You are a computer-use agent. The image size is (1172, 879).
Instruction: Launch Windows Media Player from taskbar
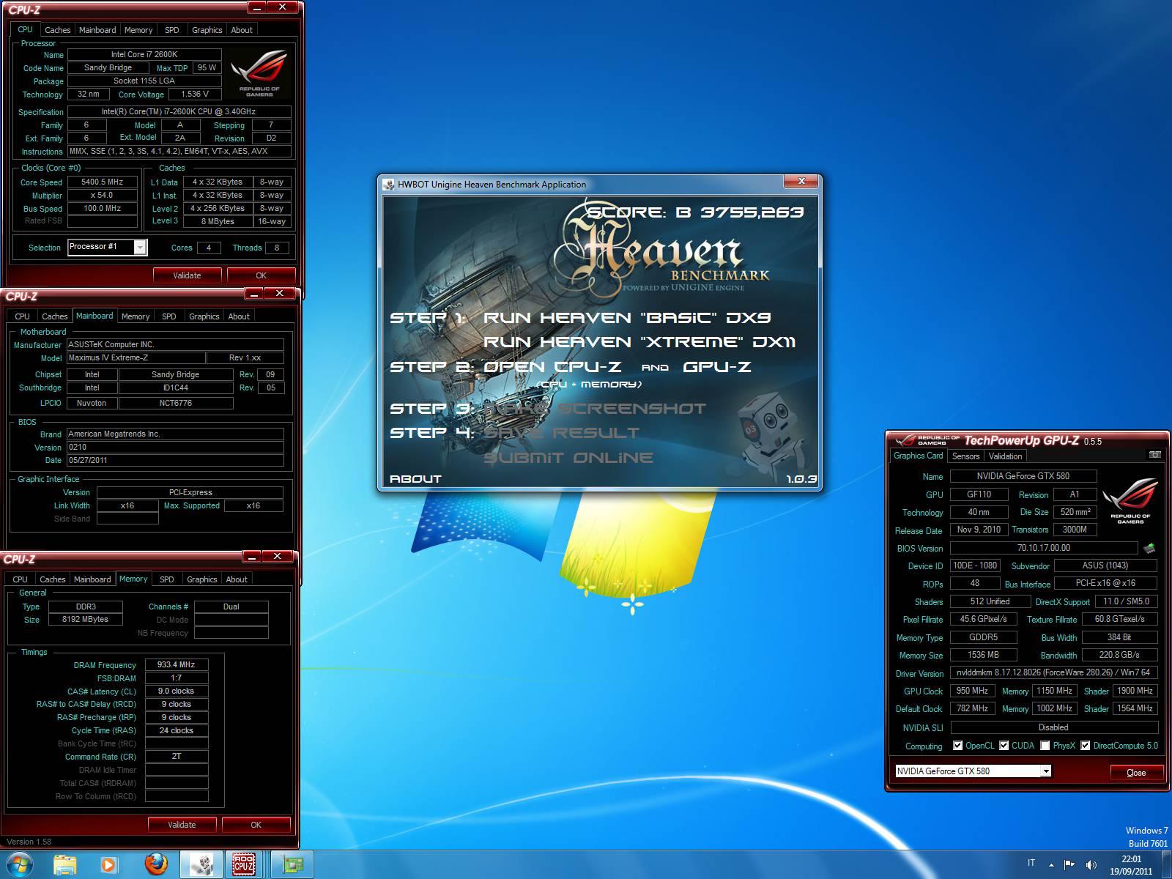pos(108,865)
